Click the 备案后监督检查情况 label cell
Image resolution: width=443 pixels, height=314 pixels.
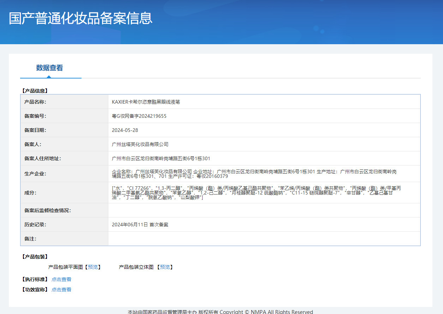pyautogui.click(x=64, y=210)
